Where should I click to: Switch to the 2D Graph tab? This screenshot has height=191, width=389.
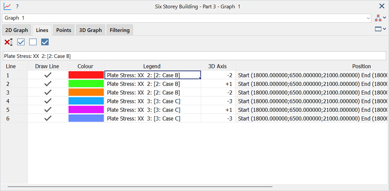pyautogui.click(x=17, y=30)
